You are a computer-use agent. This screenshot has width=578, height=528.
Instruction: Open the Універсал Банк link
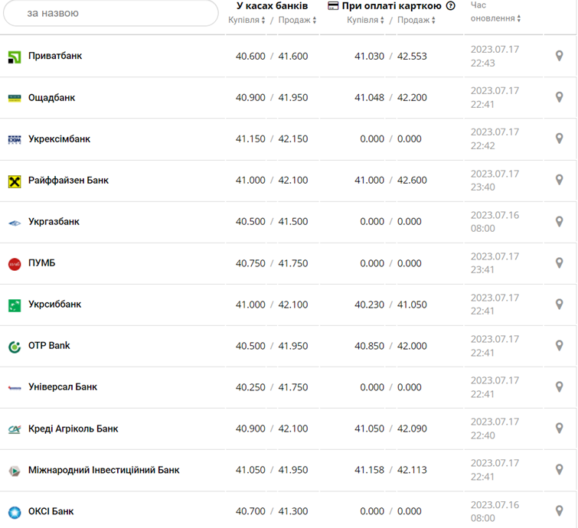click(x=63, y=387)
